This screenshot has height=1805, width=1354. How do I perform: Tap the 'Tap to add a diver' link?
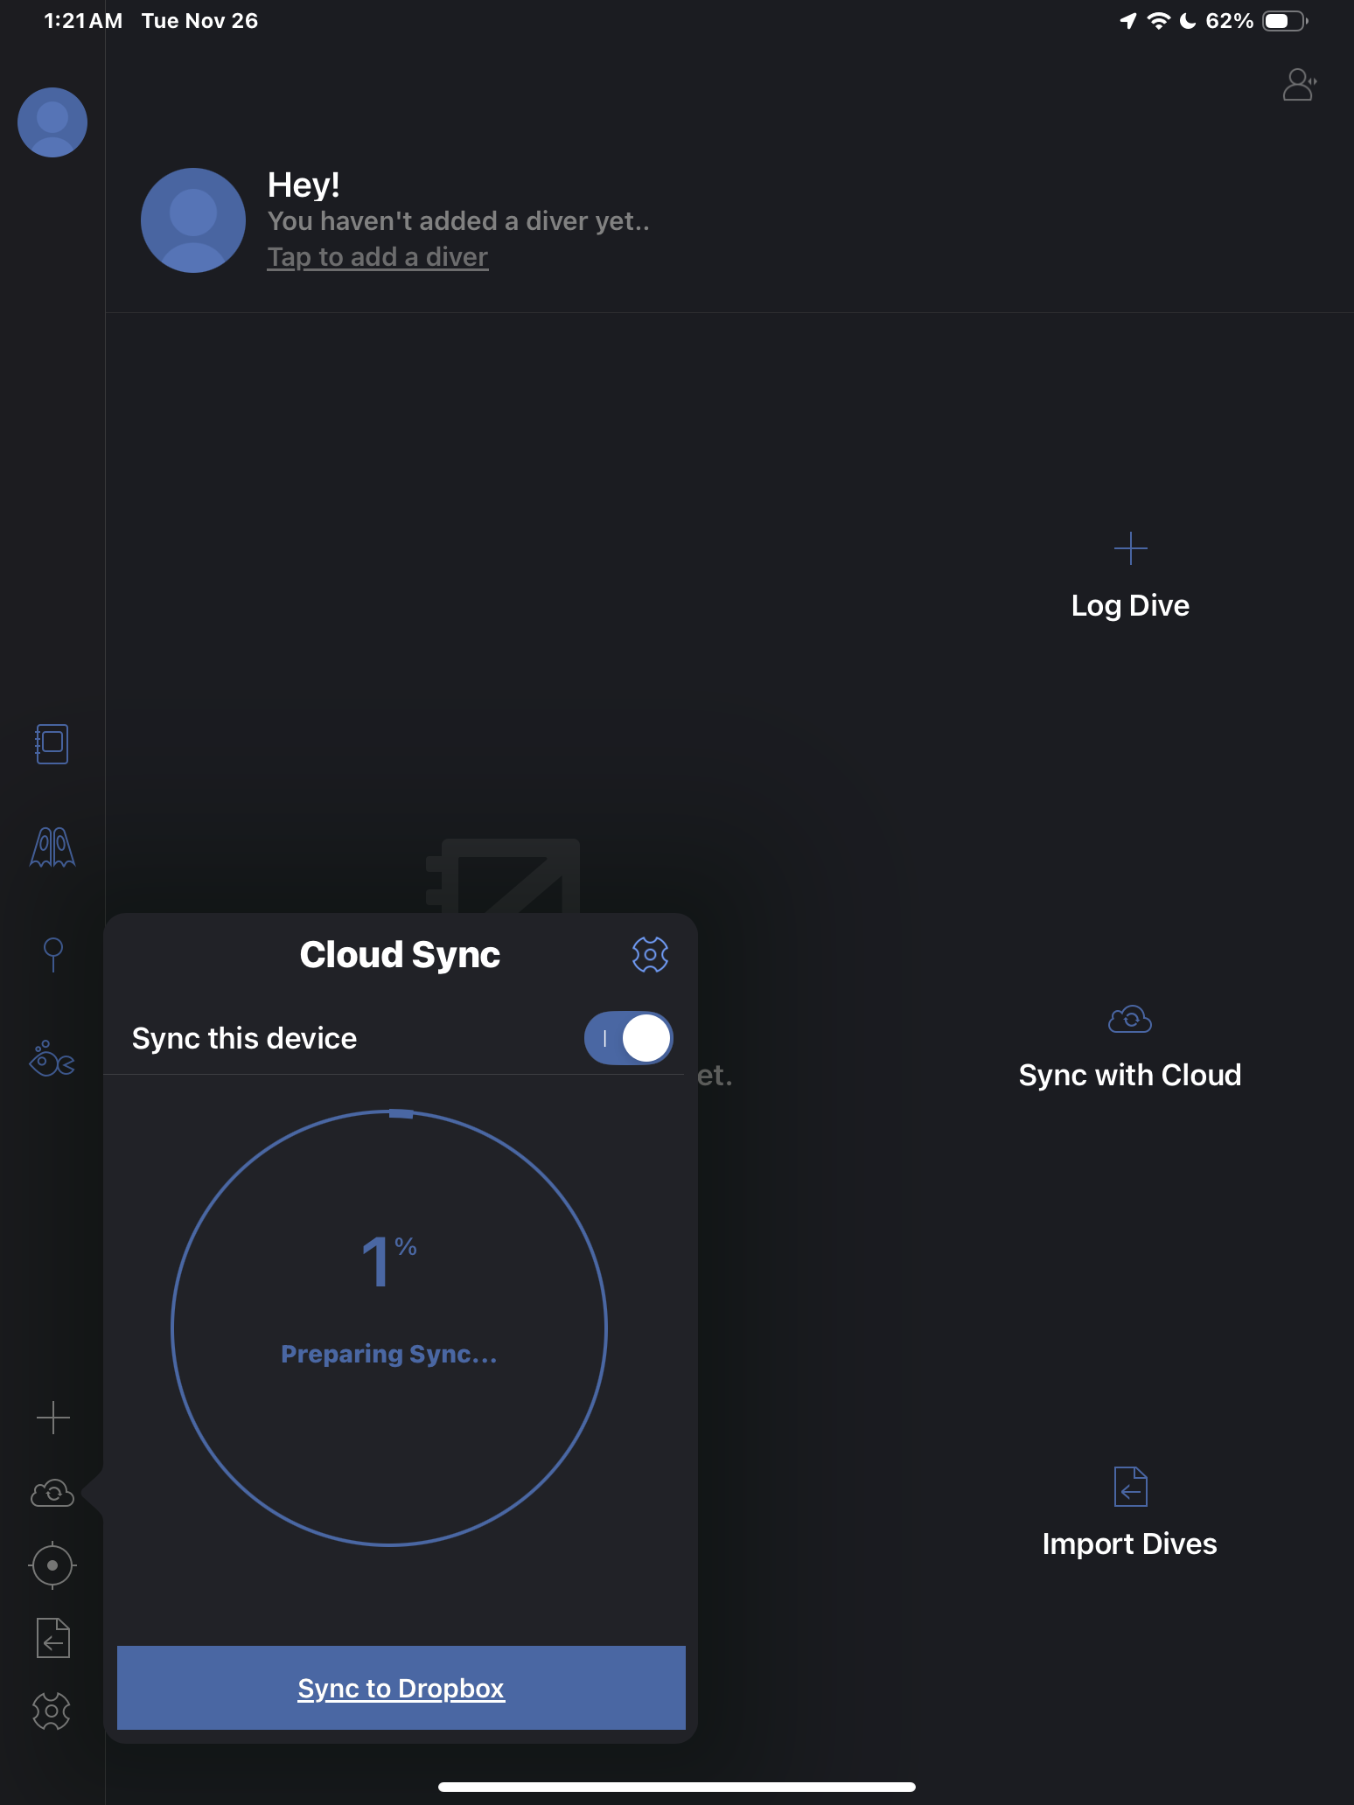pos(378,257)
